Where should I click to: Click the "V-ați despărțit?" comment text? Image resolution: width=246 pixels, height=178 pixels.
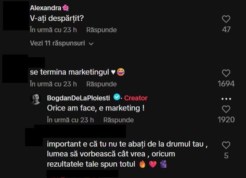(x=57, y=19)
